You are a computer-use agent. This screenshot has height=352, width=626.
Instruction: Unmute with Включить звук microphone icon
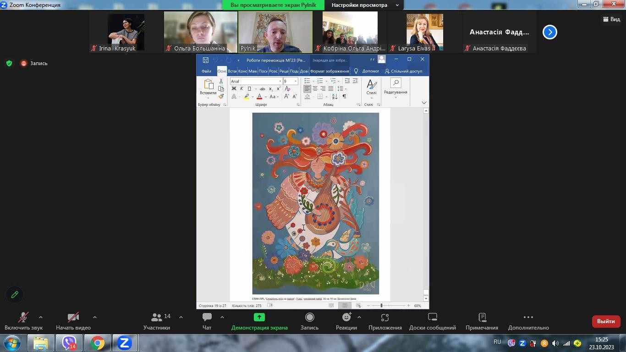pos(23,321)
